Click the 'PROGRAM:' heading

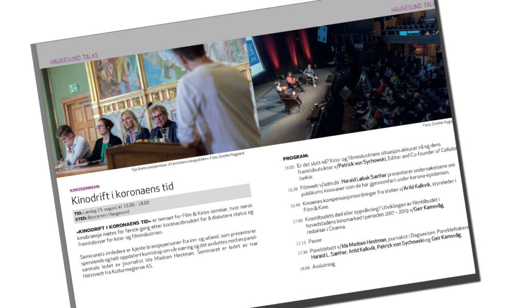[296, 158]
